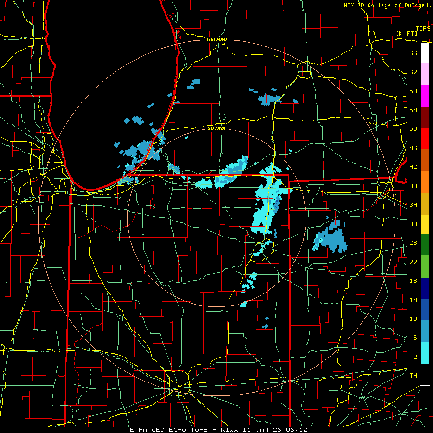Click the TH threshold label on legend

click(413, 376)
